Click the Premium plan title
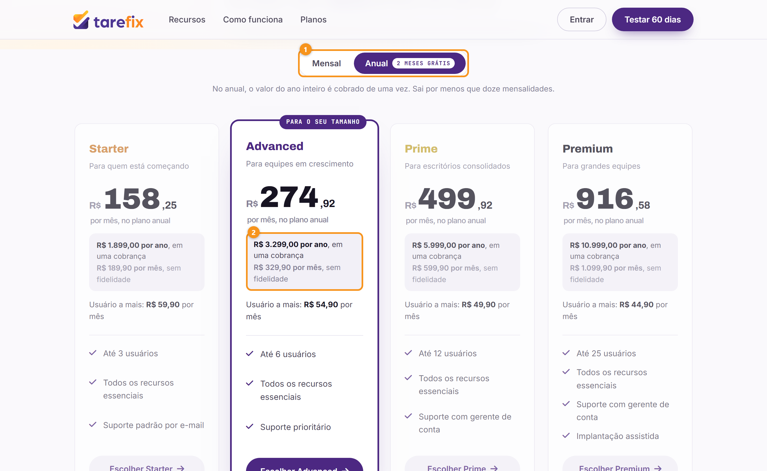767x471 pixels. [588, 149]
